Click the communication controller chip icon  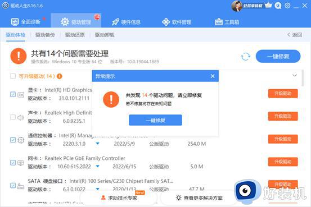pyautogui.click(x=21, y=140)
